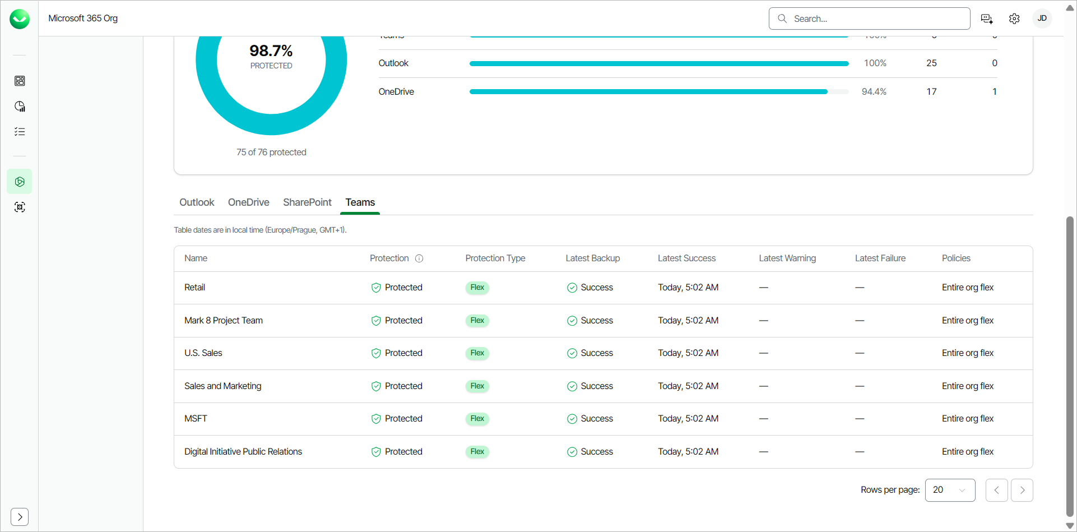Click the Success icon in Digital Initiative row
Viewport: 1077px width, 532px height.
click(x=572, y=452)
